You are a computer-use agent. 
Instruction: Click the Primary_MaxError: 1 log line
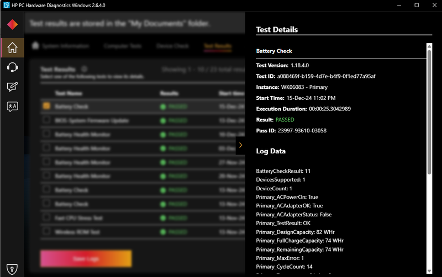pos(280,258)
